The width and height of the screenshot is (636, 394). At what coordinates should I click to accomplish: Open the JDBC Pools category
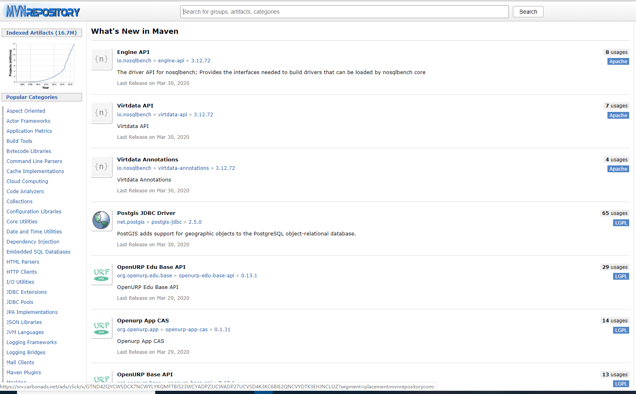(20, 302)
